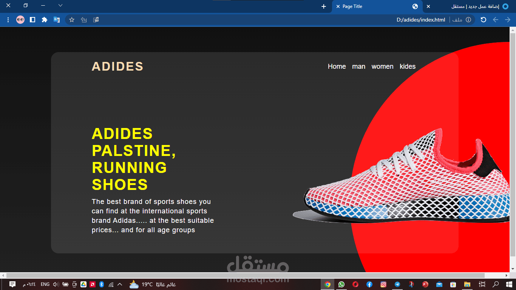Open Instagram from the taskbar
Image resolution: width=516 pixels, height=290 pixels.
pos(383,284)
